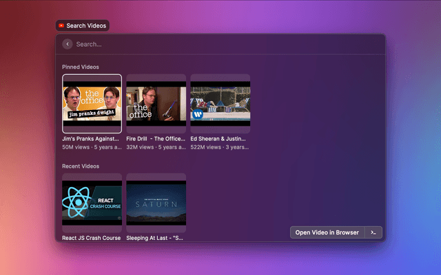Select Jim's Pranks Against Dwight thumbnail

pos(92,104)
